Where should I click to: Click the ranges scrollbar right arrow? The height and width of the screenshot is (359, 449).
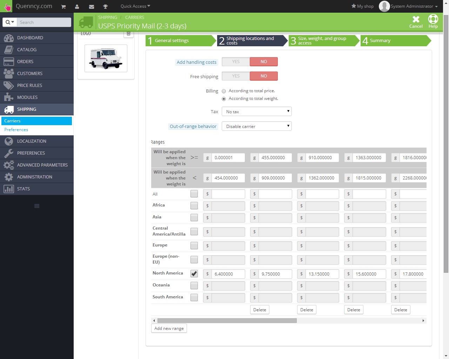click(423, 320)
